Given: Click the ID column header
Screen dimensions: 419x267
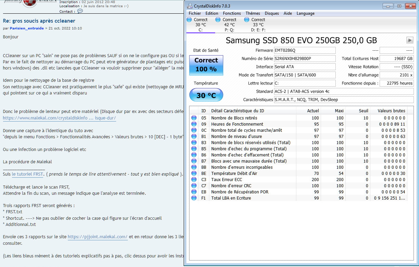Looking at the screenshot, I should (x=204, y=111).
